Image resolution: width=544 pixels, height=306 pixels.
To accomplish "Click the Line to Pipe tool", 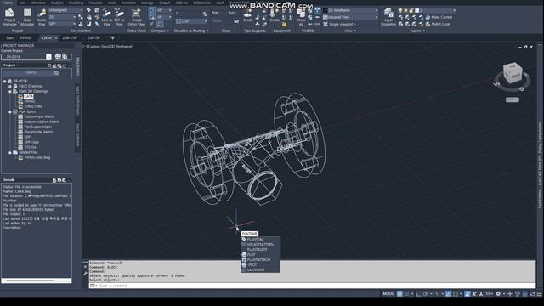I will point(106,18).
